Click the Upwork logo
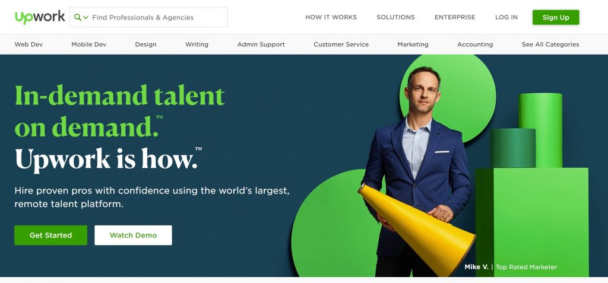 40,17
